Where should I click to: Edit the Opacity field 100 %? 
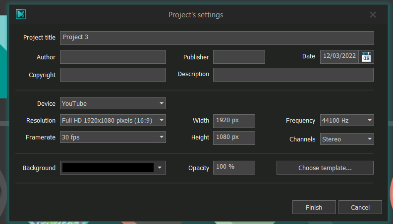(234, 168)
